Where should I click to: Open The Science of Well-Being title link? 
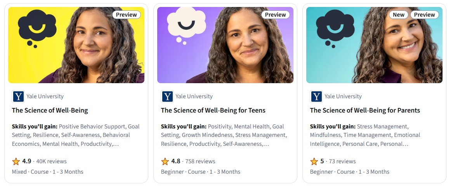click(50, 110)
